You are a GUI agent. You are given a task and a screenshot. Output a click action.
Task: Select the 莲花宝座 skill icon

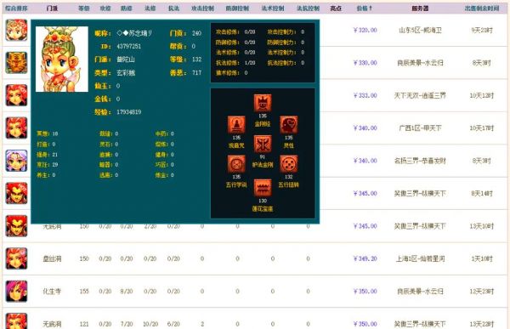(263, 188)
